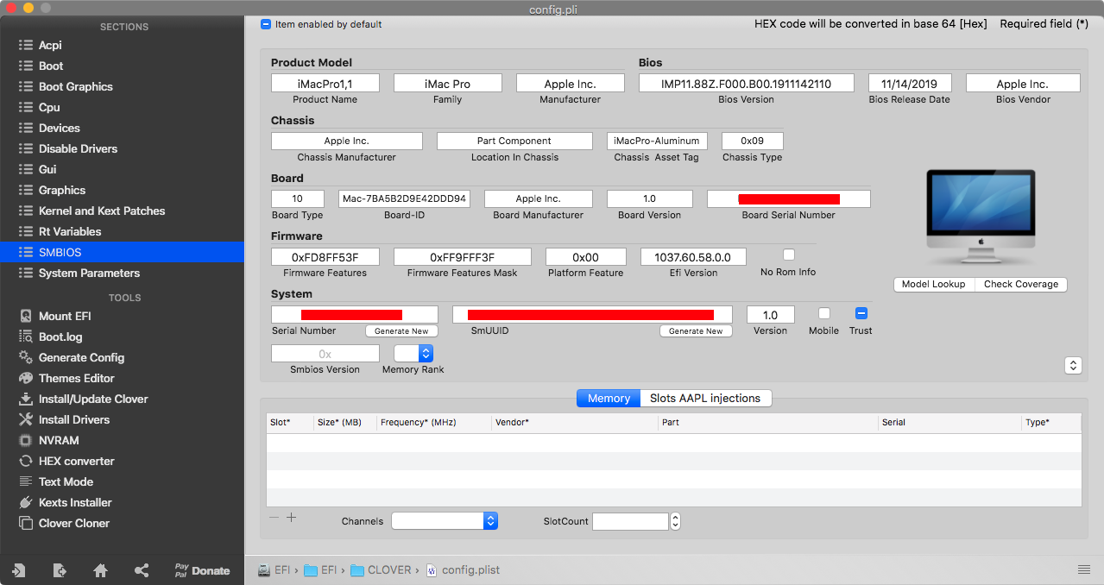Image resolution: width=1104 pixels, height=585 pixels.
Task: Open Kexts Installer tool icon
Action: [x=26, y=503]
